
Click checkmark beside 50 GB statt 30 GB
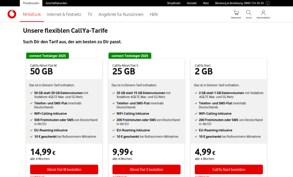click(31, 93)
